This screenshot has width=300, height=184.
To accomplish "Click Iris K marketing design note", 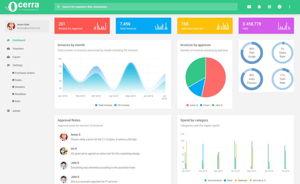I will (x=105, y=154).
